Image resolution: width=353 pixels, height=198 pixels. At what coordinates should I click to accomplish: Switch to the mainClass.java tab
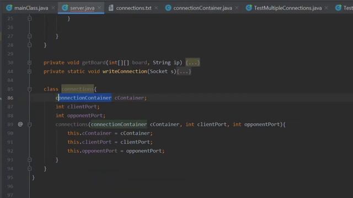(31, 8)
